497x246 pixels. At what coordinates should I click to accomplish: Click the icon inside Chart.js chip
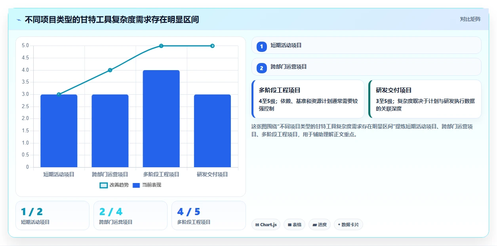coord(257,225)
